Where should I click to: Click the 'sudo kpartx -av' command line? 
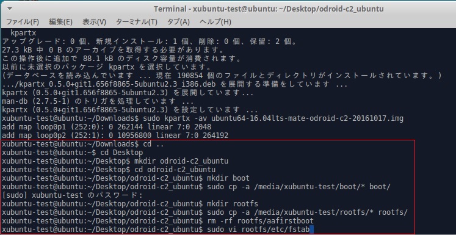tap(203, 118)
